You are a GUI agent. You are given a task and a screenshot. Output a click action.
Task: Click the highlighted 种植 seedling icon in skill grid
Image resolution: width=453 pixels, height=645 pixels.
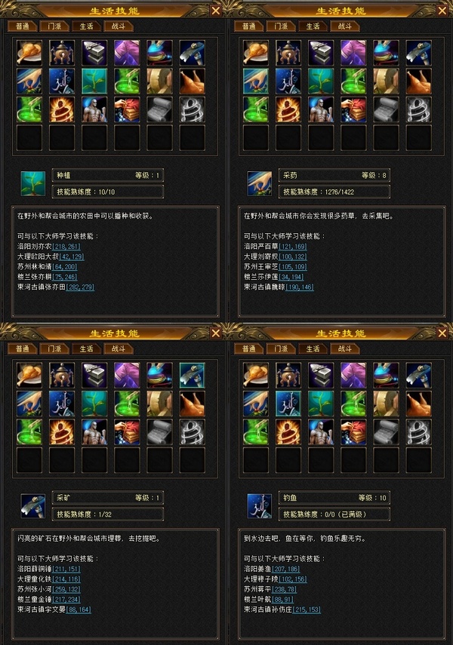point(94,81)
